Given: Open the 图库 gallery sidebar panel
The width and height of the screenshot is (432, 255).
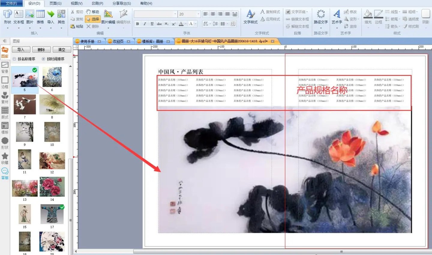Looking at the screenshot, I should (5, 52).
